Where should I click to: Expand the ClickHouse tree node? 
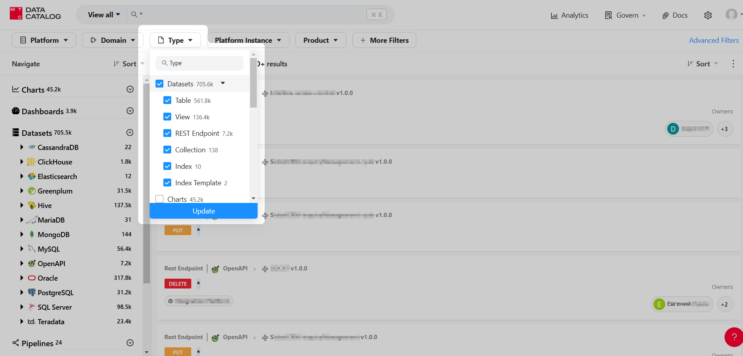pyautogui.click(x=22, y=162)
